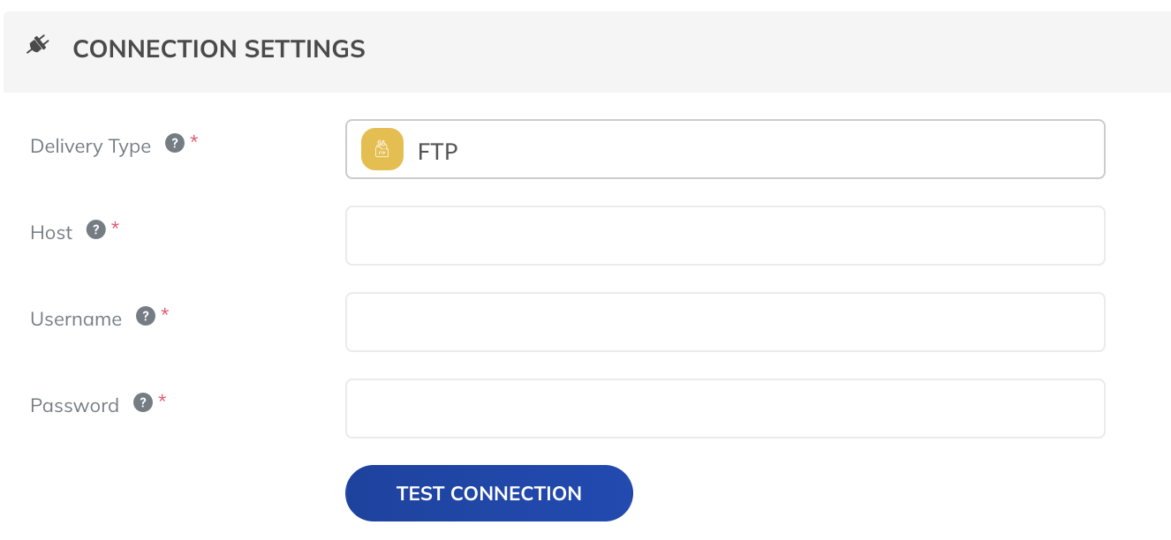This screenshot has width=1171, height=540.
Task: Open the Delivery Type selector showing FTP
Action: point(724,149)
